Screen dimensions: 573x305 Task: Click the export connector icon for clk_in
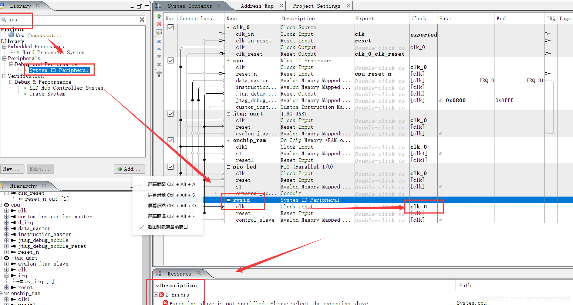click(222, 34)
